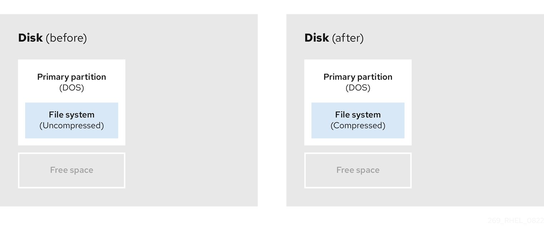
Task: Click the 'Disk (after)' heading
Action: tap(334, 38)
